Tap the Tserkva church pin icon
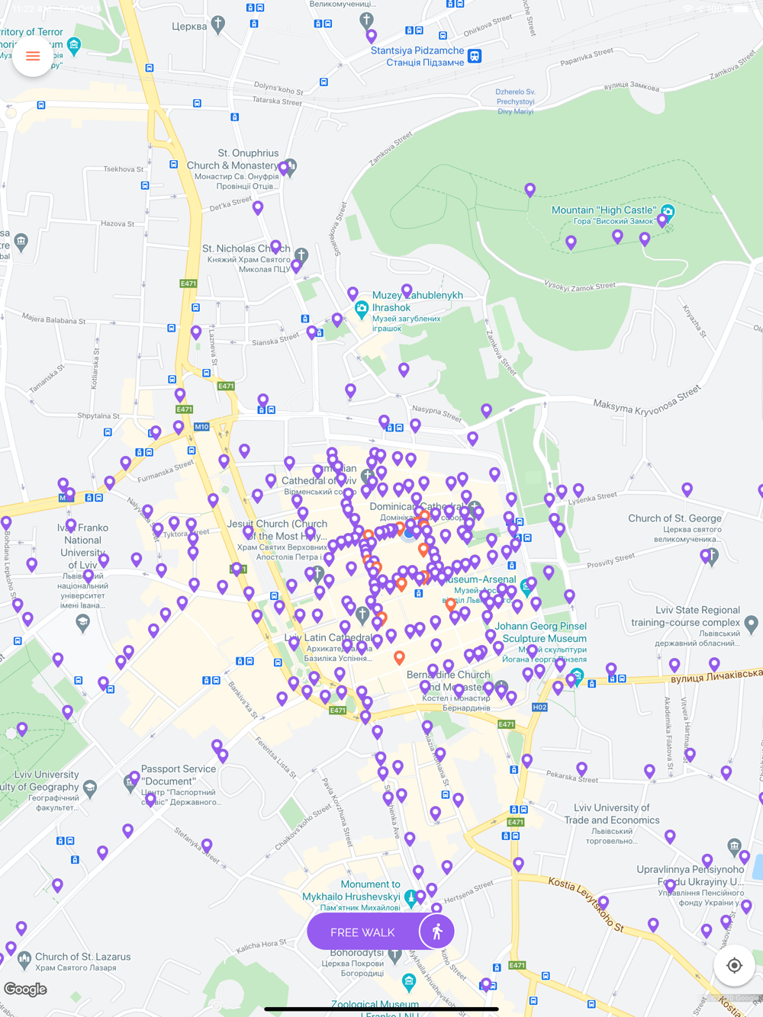The height and width of the screenshot is (1017, 763). tap(218, 24)
